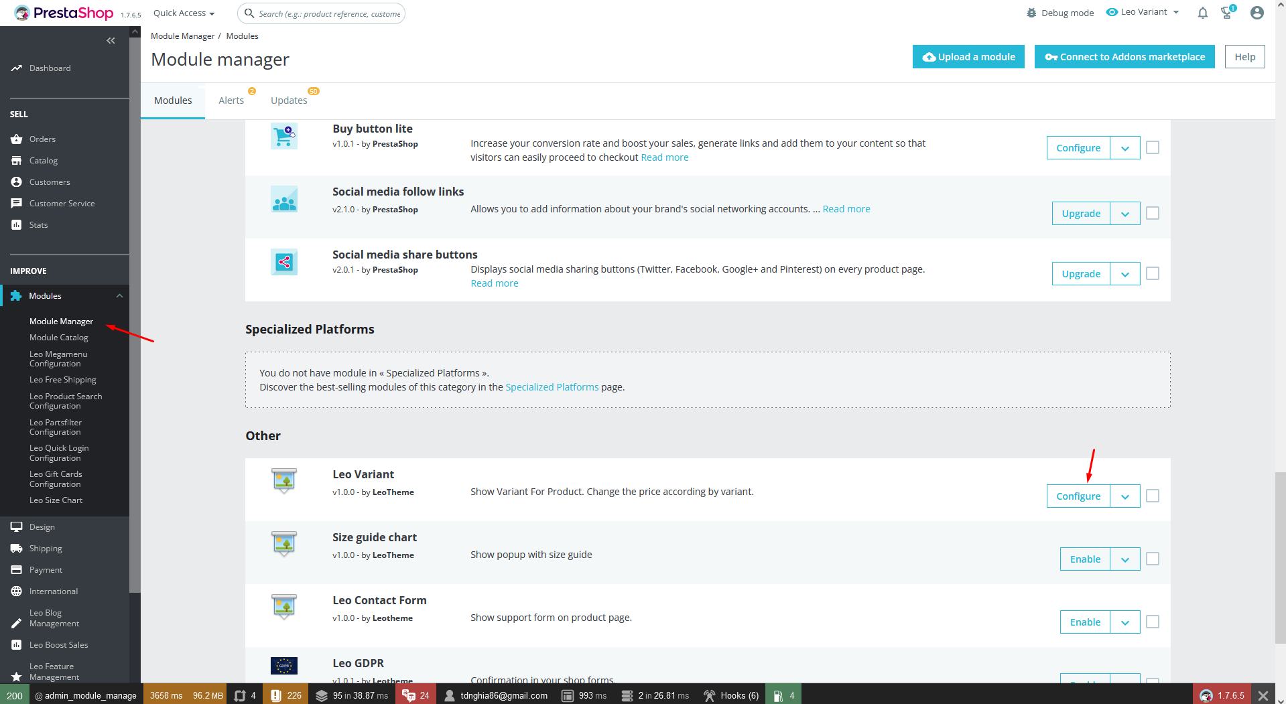1286x704 pixels.
Task: Open the Dashboard sidebar item
Action: pyautogui.click(x=50, y=68)
